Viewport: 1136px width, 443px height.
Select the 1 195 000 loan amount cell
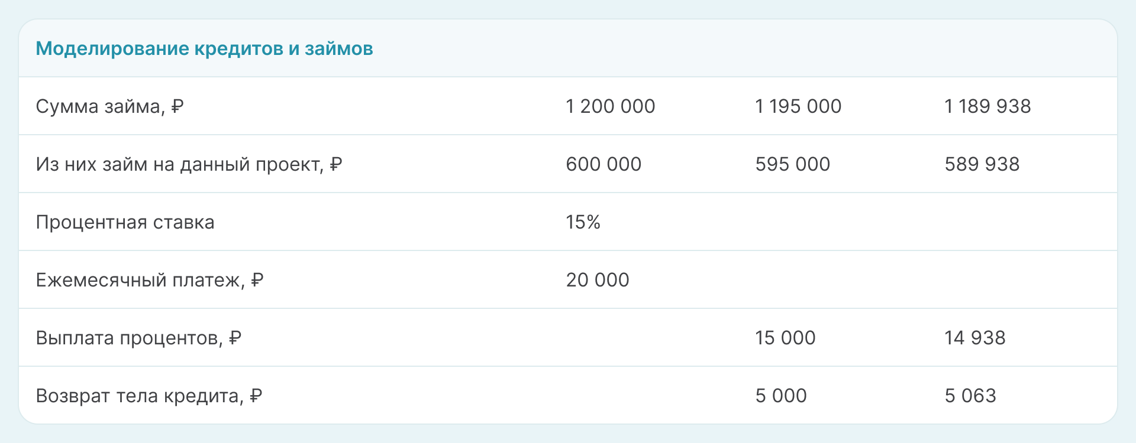click(798, 106)
